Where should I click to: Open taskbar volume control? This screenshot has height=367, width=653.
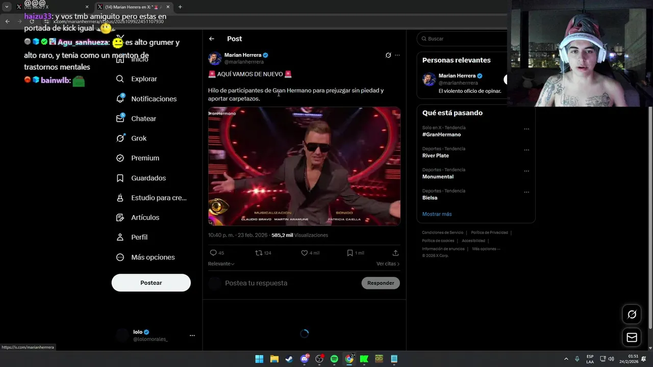(x=611, y=359)
